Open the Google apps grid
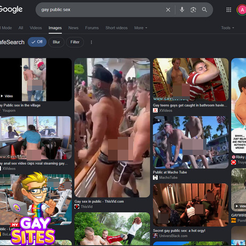Viewport: 246px width, 246px height. 229,10
